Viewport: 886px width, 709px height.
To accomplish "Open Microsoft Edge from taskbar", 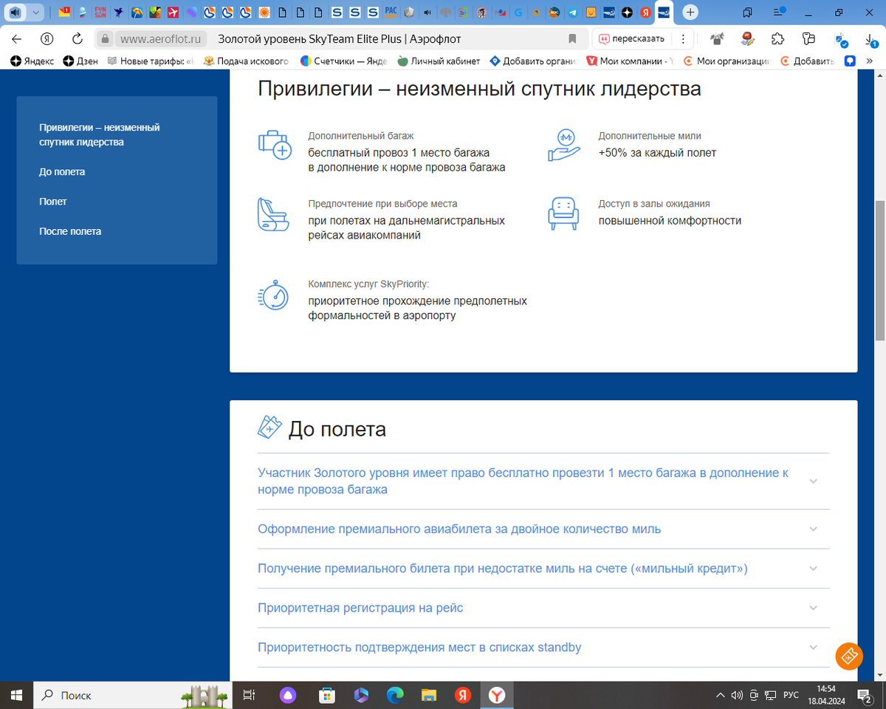I will pos(395,695).
